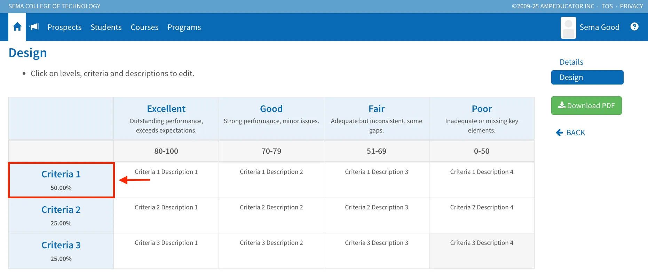Image resolution: width=648 pixels, height=272 pixels.
Task: Click the 51-69 score range cell
Action: click(x=376, y=151)
